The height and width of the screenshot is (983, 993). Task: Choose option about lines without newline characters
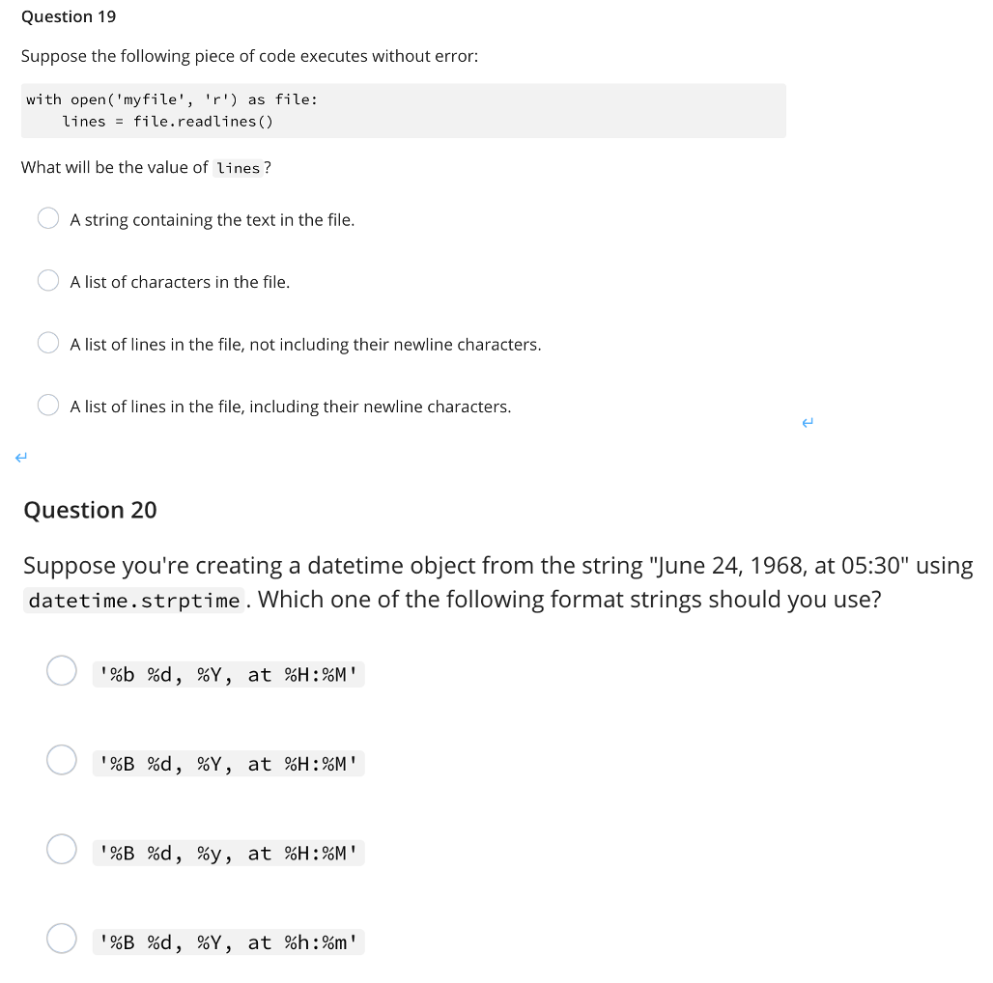click(x=48, y=342)
